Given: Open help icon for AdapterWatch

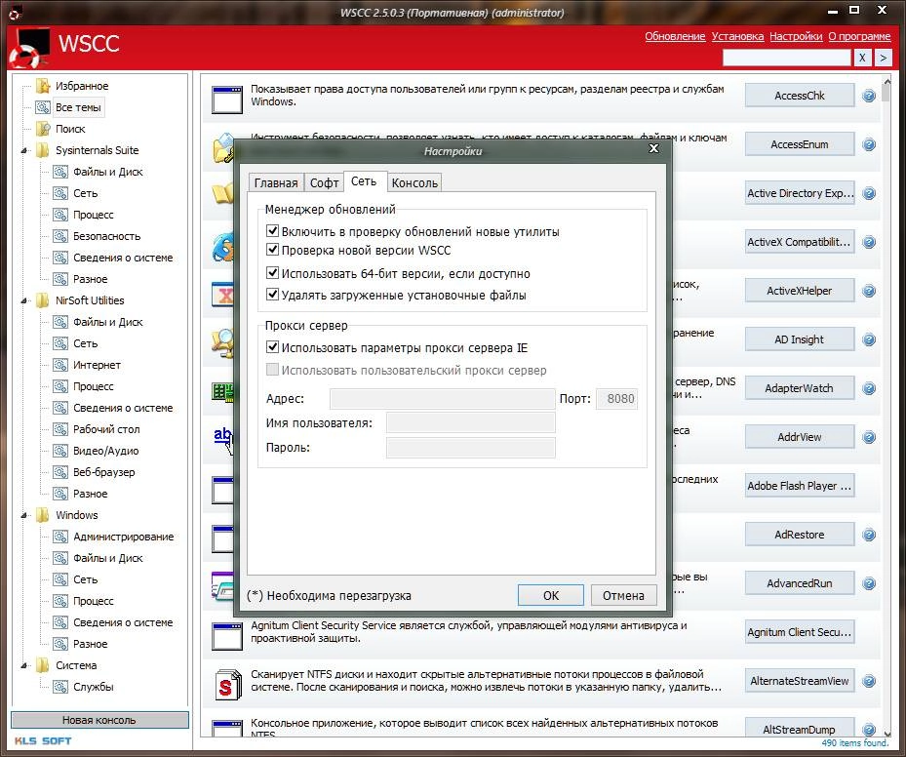Looking at the screenshot, I should 868,388.
